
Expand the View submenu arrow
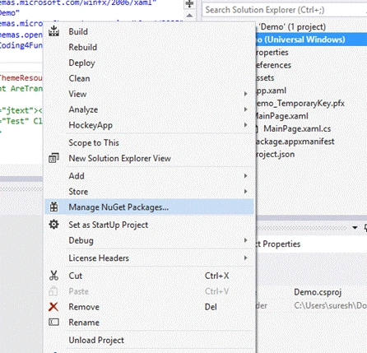pyautogui.click(x=245, y=94)
